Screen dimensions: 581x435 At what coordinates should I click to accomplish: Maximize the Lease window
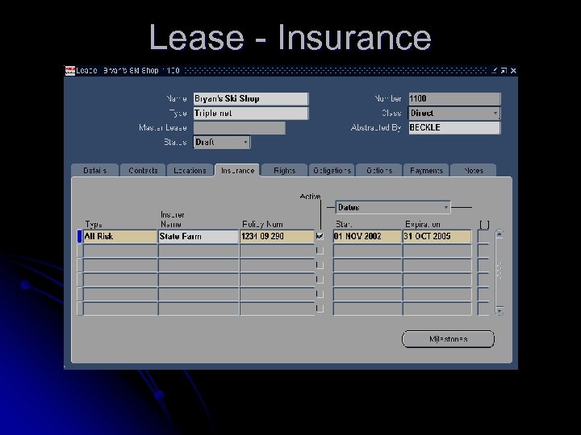tap(504, 70)
